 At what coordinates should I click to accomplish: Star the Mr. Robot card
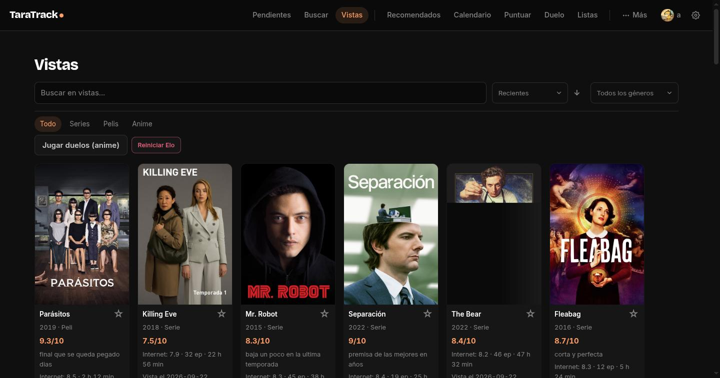tap(324, 314)
